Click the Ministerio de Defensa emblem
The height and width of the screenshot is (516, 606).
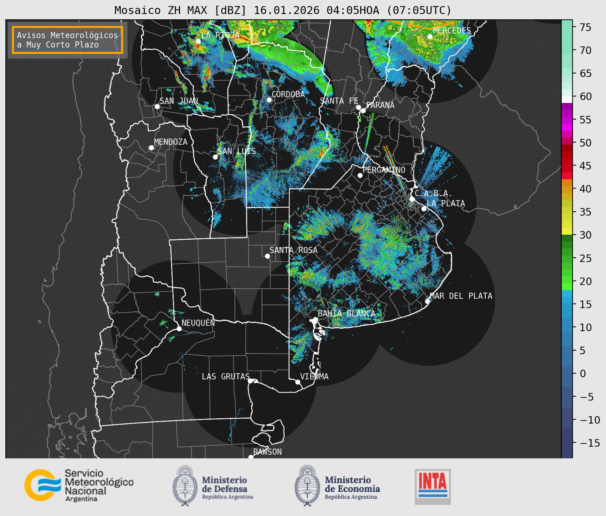(185, 485)
